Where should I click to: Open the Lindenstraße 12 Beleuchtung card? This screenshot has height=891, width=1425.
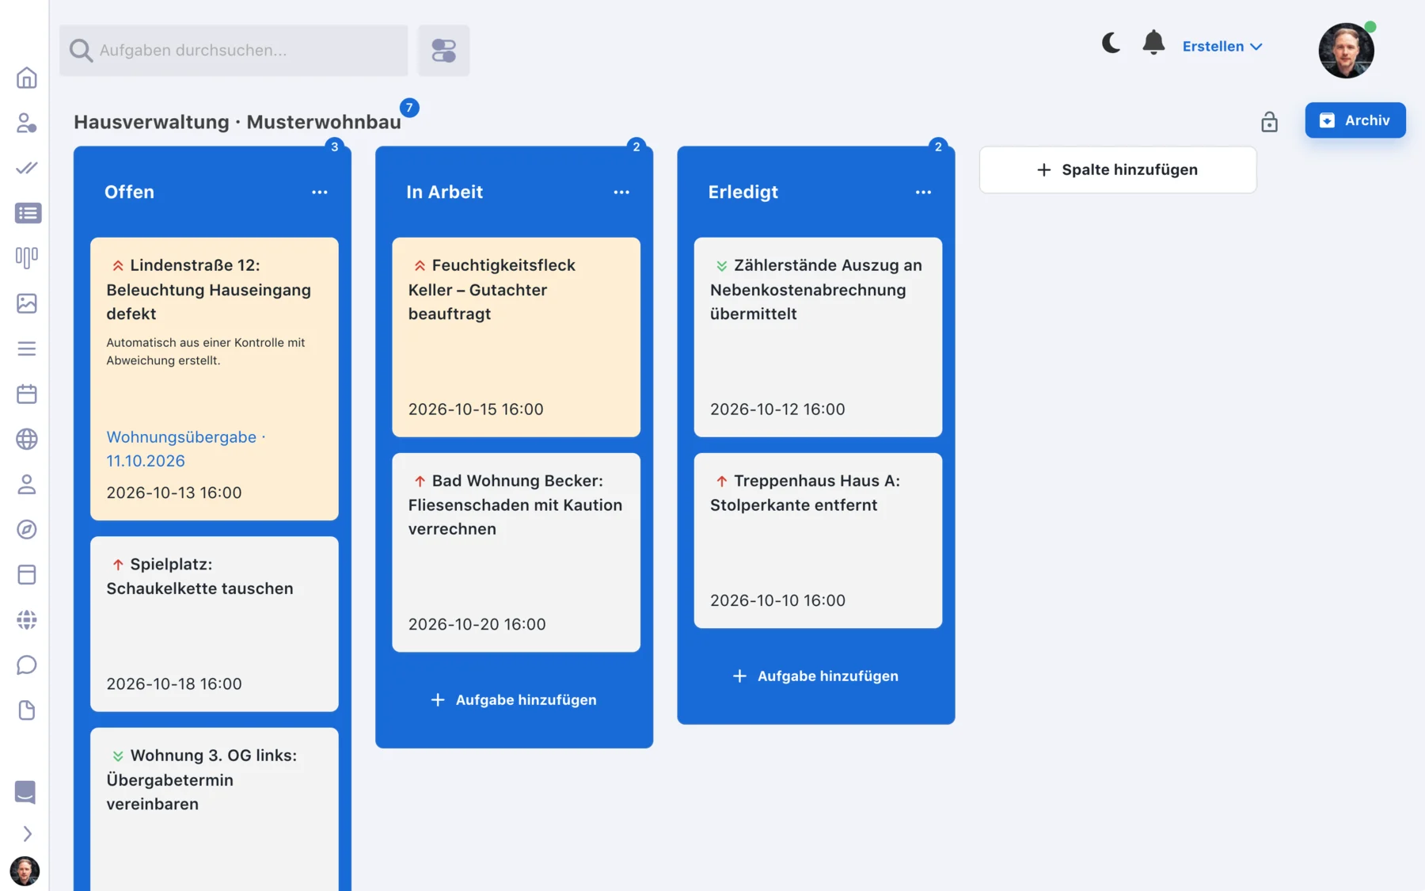215,379
